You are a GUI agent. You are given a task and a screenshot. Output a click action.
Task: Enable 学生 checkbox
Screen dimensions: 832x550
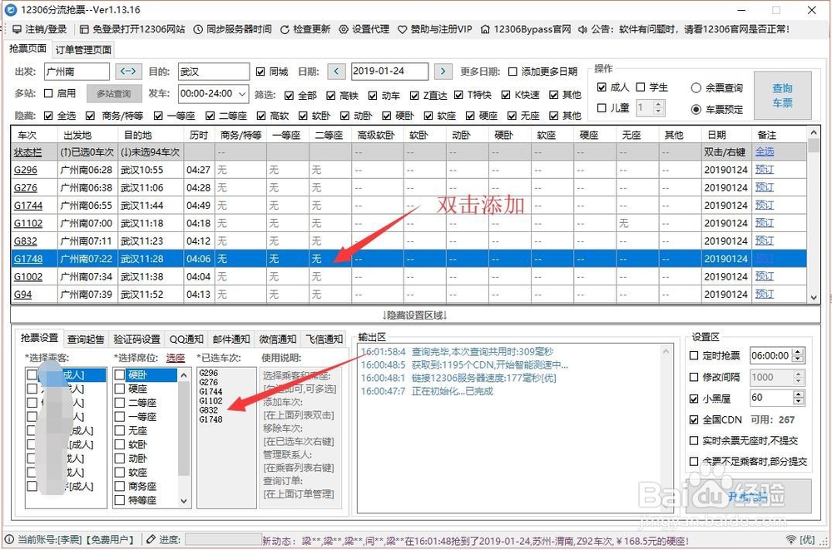click(641, 87)
